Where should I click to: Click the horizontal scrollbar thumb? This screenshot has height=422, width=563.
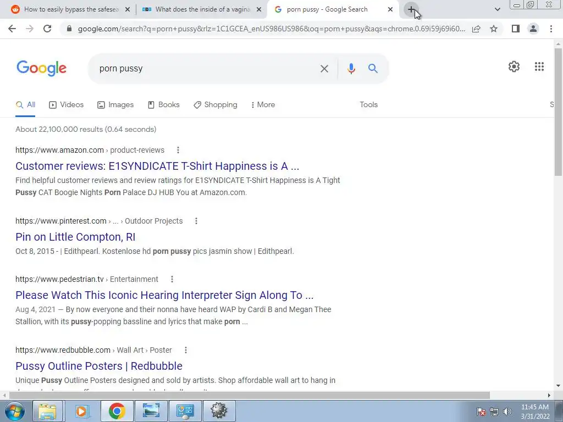tap(249, 396)
